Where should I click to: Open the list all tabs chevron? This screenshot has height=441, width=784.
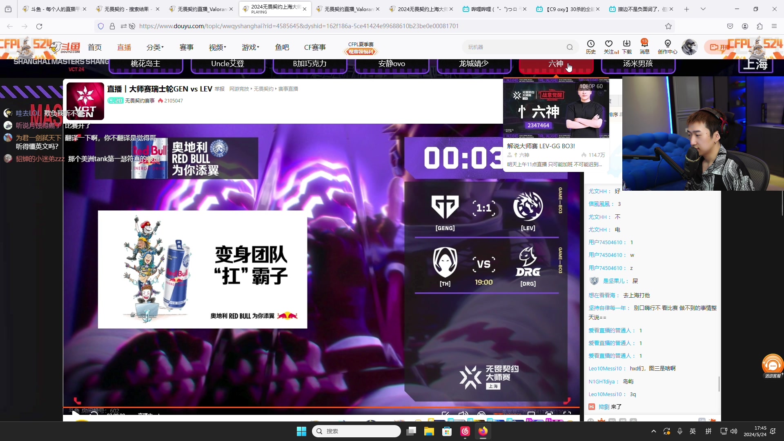[x=703, y=9]
